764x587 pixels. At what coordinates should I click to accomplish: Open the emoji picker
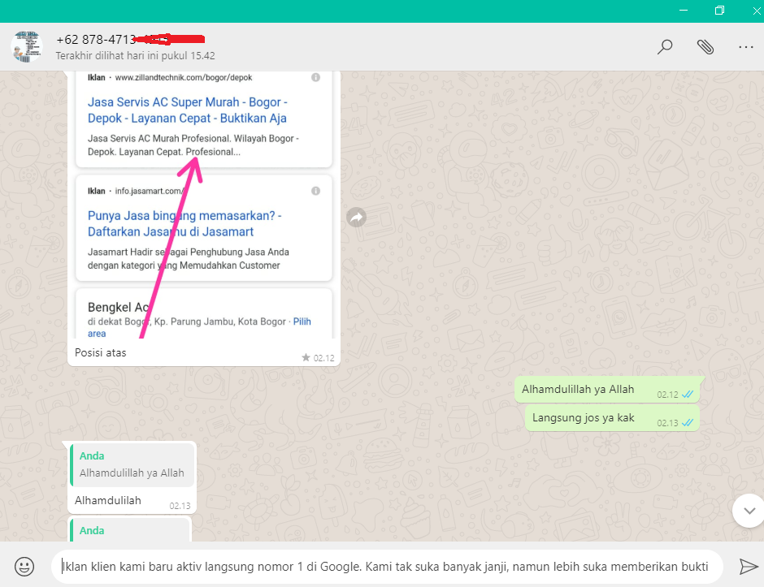tap(24, 566)
